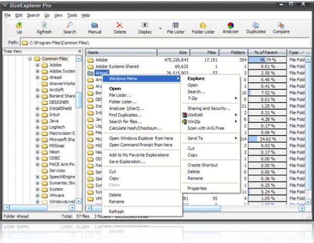The width and height of the screenshot is (314, 243).
Task: Open the Folder Lister tool
Action: [203, 27]
